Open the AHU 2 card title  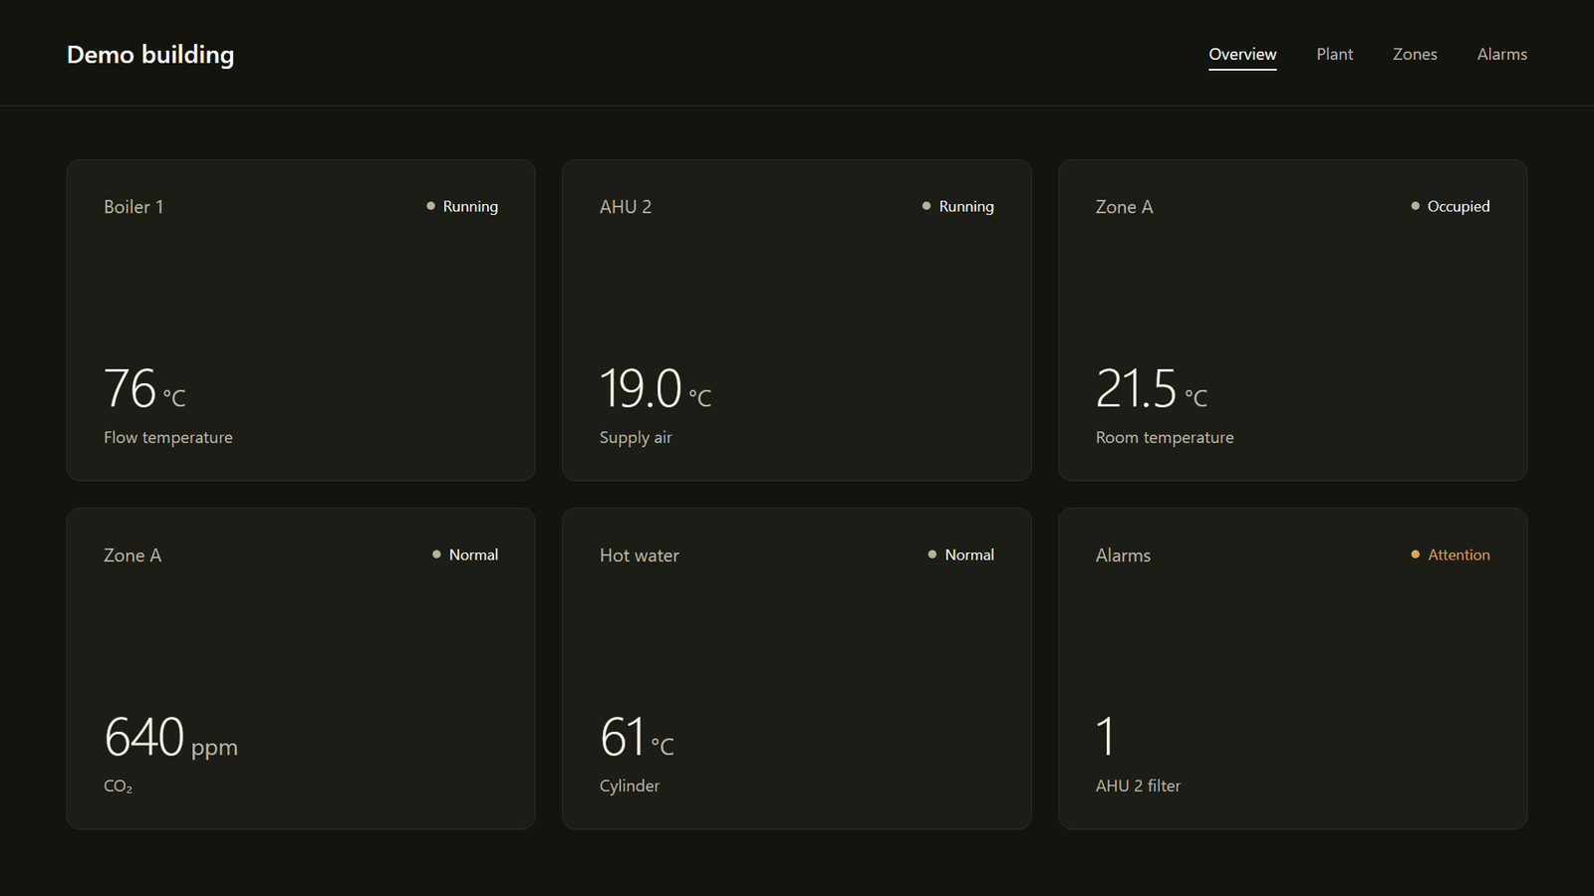626,207
